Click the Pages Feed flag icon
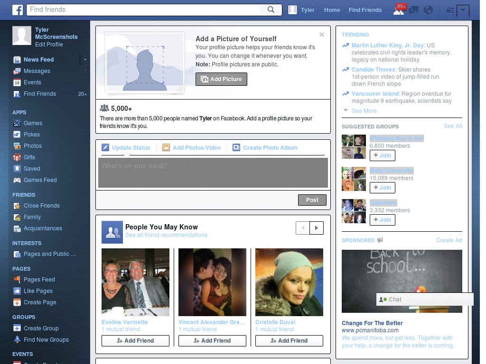The image size is (486, 364). tap(17, 280)
